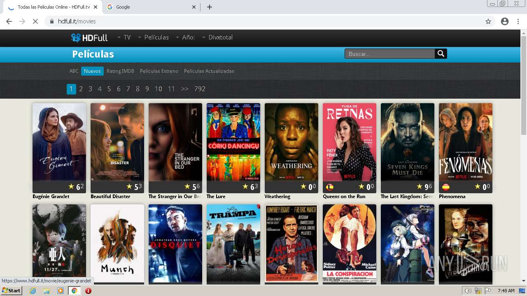The image size is (527, 296).
Task: Stop page loading button
Action: click(35, 21)
